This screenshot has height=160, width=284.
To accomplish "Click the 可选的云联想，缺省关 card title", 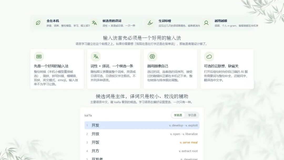I will tap(221, 66).
